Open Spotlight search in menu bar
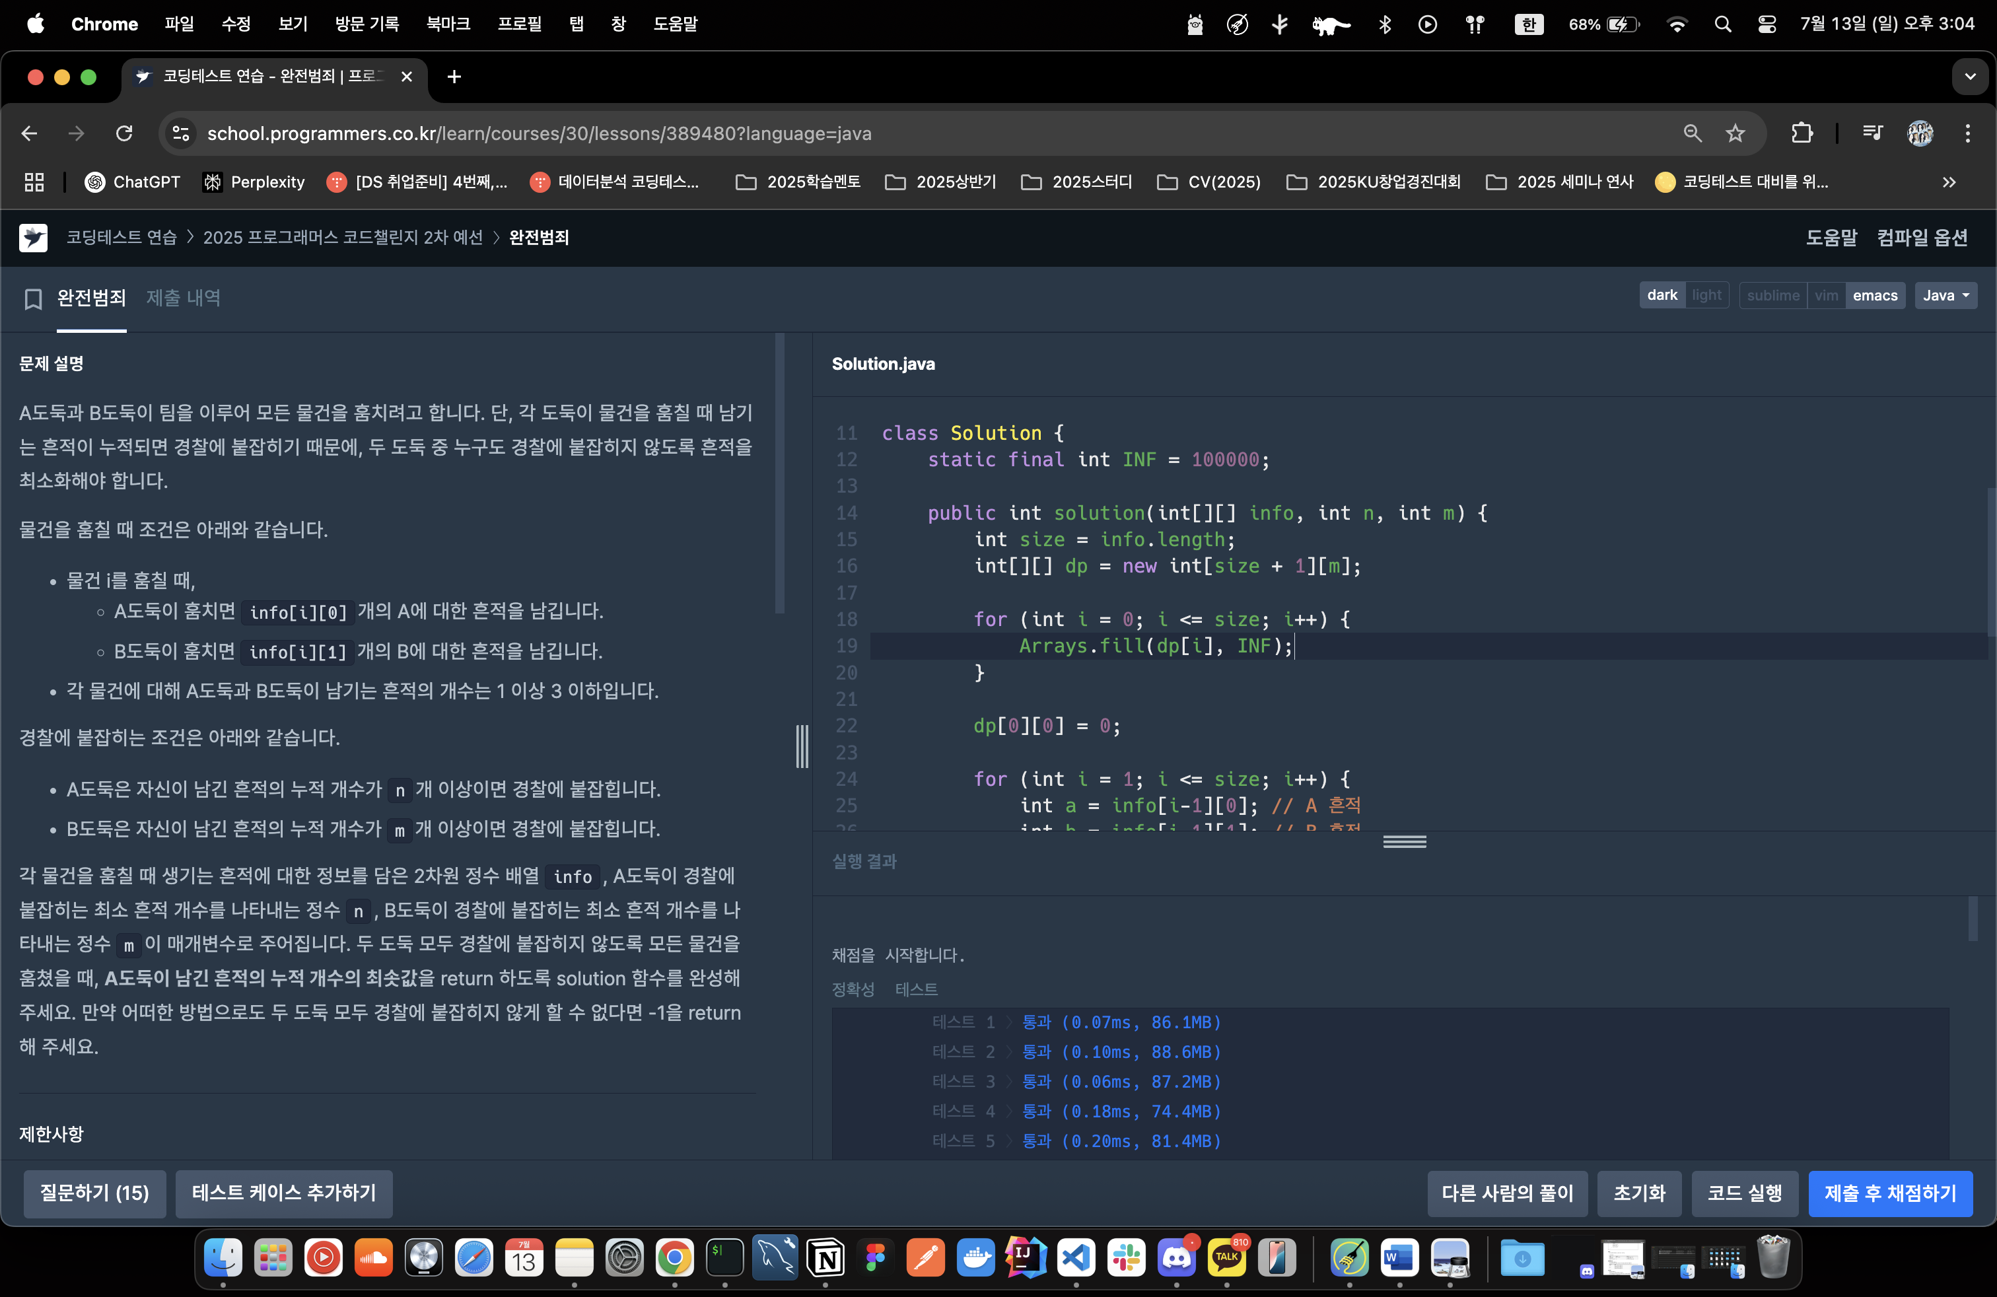 coord(1723,24)
